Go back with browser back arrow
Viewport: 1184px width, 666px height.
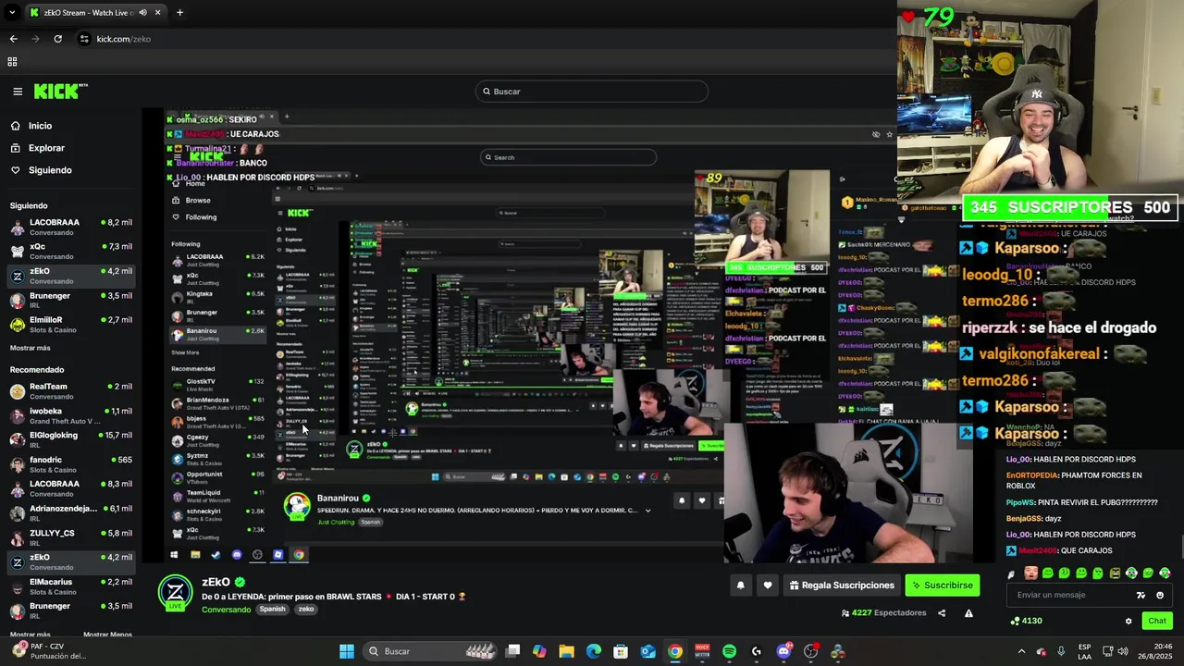point(13,39)
